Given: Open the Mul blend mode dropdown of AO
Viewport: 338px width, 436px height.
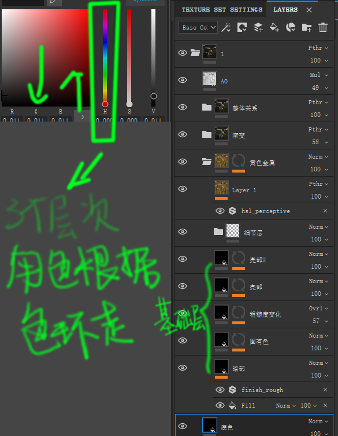Looking at the screenshot, I should (319, 75).
